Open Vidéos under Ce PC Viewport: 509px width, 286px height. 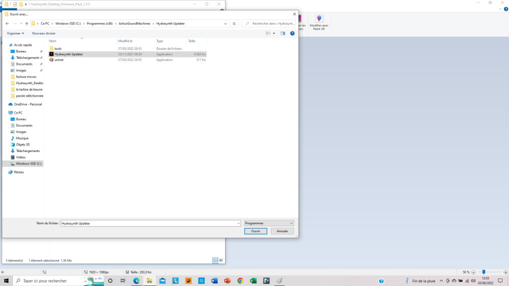[x=21, y=157]
